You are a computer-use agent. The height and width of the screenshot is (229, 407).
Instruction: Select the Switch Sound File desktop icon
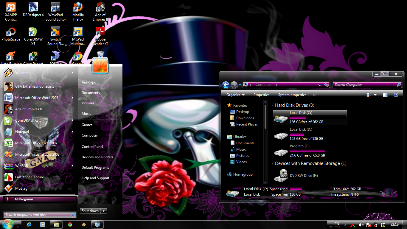56,36
